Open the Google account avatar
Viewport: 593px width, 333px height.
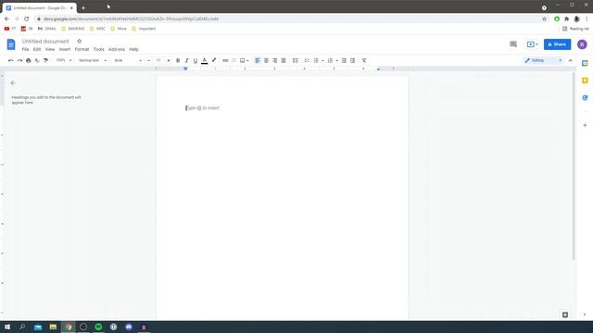[x=582, y=44]
